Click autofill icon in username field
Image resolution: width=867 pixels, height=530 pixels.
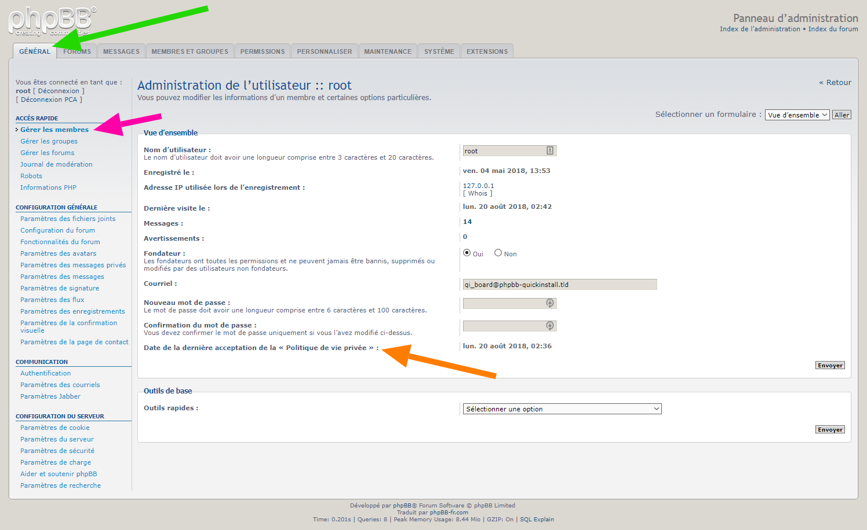pyautogui.click(x=549, y=151)
